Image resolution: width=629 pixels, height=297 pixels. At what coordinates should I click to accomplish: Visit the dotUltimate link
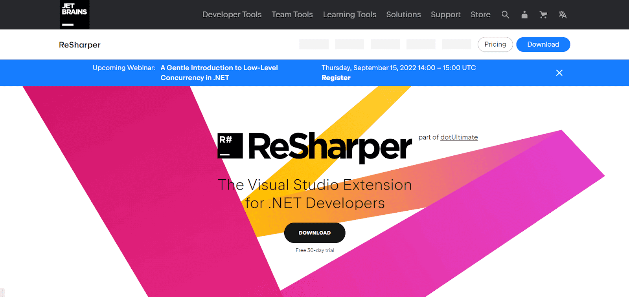[x=459, y=137]
